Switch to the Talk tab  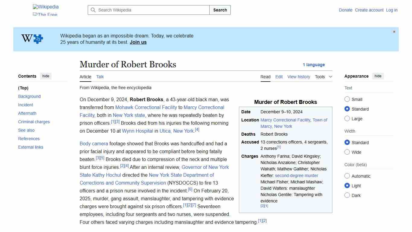click(x=100, y=77)
